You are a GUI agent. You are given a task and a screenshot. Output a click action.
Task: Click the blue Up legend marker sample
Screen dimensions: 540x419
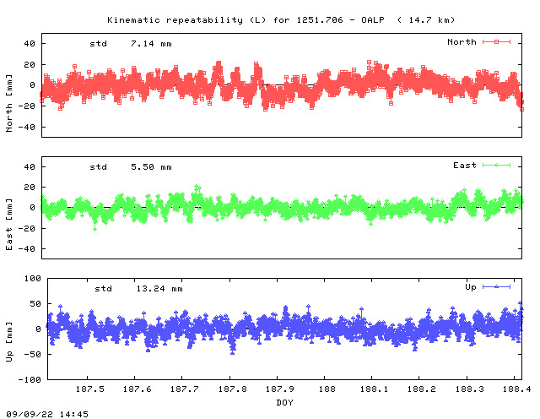[x=496, y=286]
